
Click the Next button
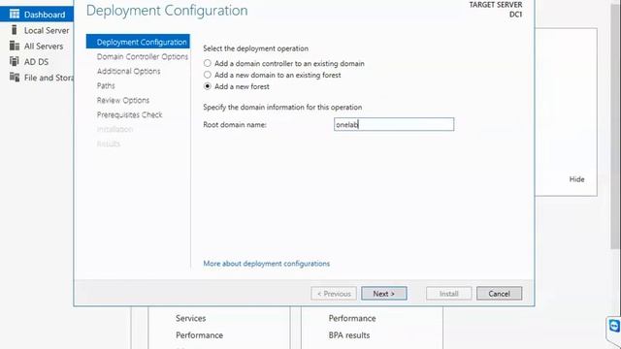pos(384,294)
